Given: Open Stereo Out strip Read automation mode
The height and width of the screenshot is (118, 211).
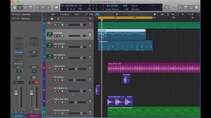Looking at the screenshot, I should pyautogui.click(x=34, y=67).
